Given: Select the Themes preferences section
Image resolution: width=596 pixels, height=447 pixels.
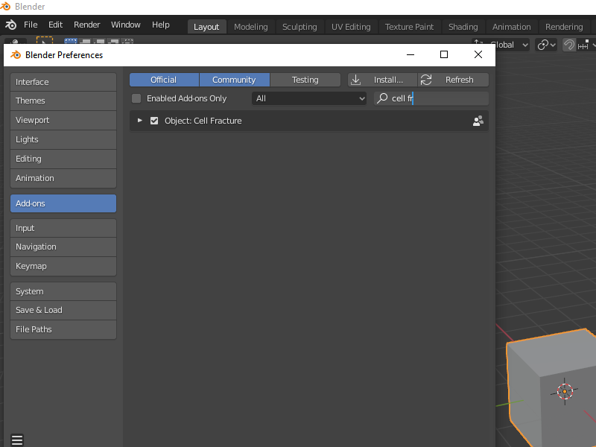Looking at the screenshot, I should [63, 101].
